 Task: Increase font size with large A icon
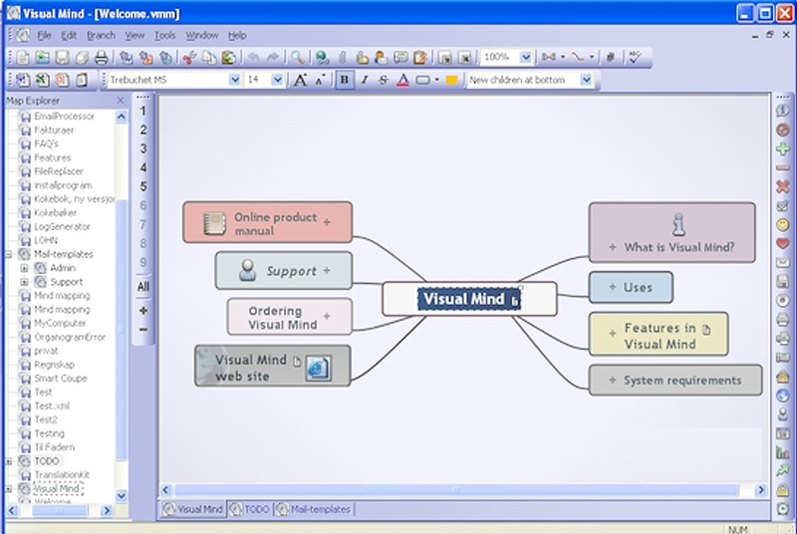click(x=301, y=80)
